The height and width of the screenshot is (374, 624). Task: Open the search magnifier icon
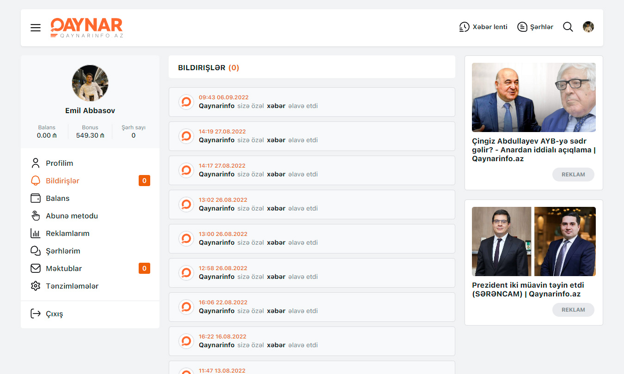568,27
